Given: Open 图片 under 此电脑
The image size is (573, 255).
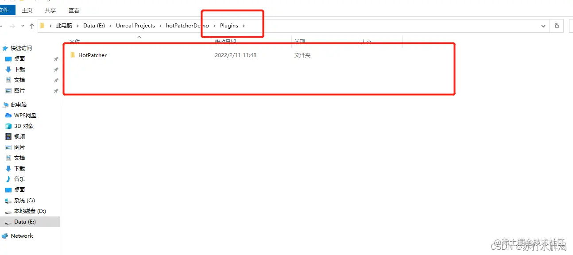Looking at the screenshot, I should tap(19, 147).
